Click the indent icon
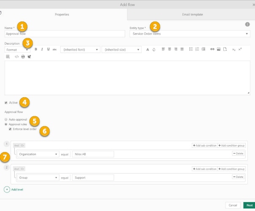 pyautogui.click(x=203, y=49)
